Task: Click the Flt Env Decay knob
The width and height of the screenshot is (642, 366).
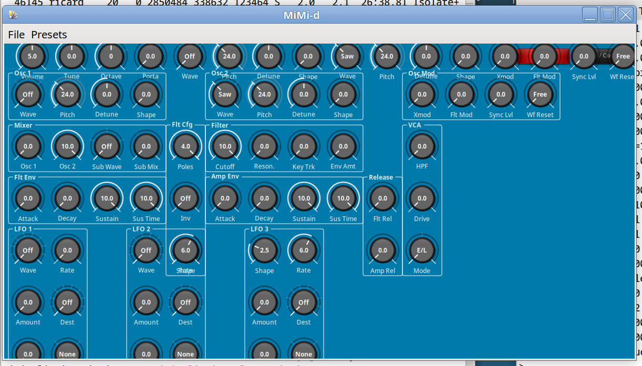Action: 67,198
